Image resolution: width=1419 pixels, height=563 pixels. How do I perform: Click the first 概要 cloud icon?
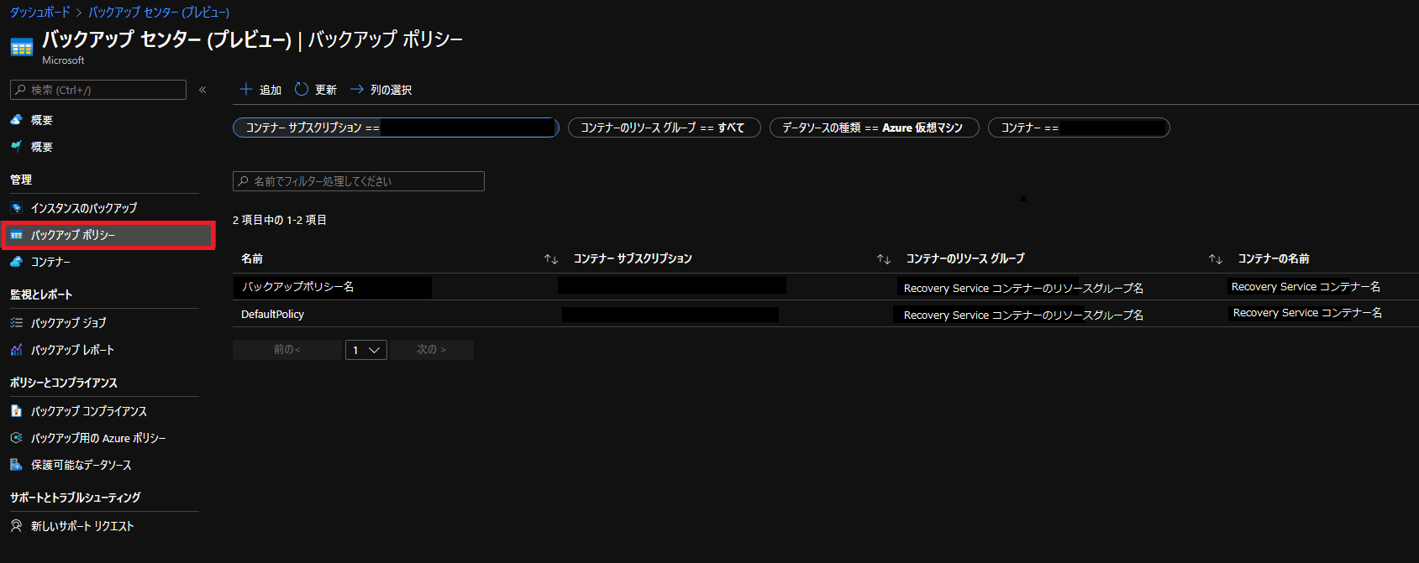[x=16, y=120]
